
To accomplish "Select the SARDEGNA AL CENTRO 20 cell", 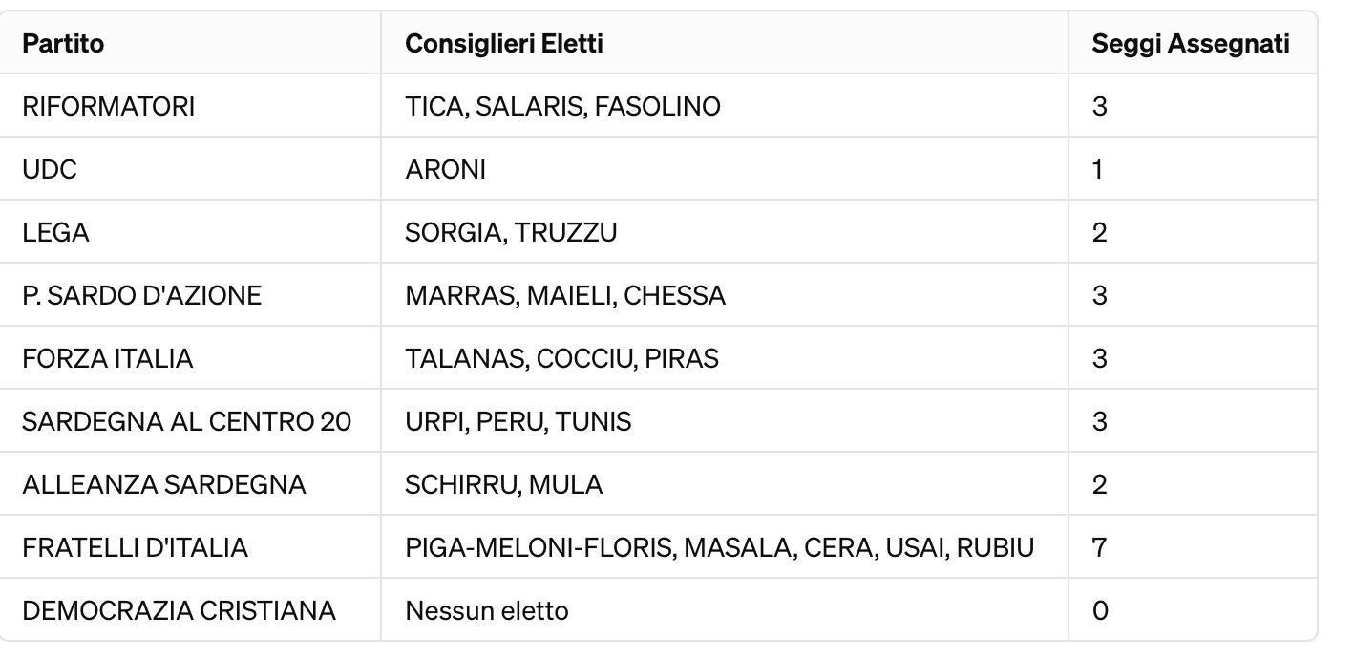I will (x=186, y=422).
